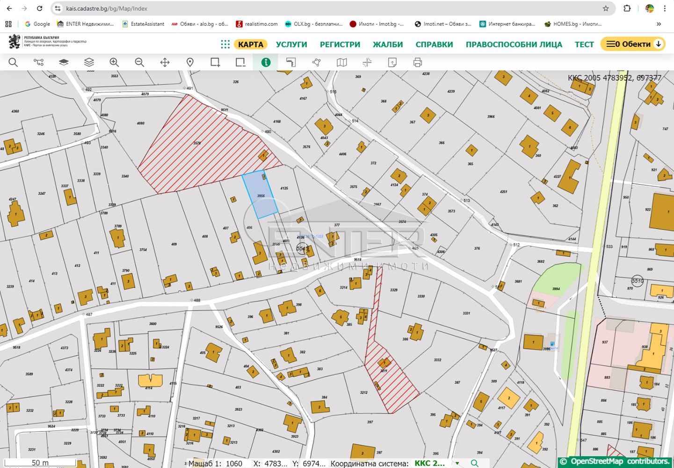The height and width of the screenshot is (468, 674).
Task: Expand the coordinate system dropdown arrow
Action: point(457,463)
